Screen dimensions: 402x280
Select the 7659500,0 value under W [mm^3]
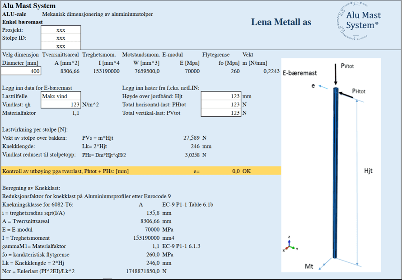147,71
